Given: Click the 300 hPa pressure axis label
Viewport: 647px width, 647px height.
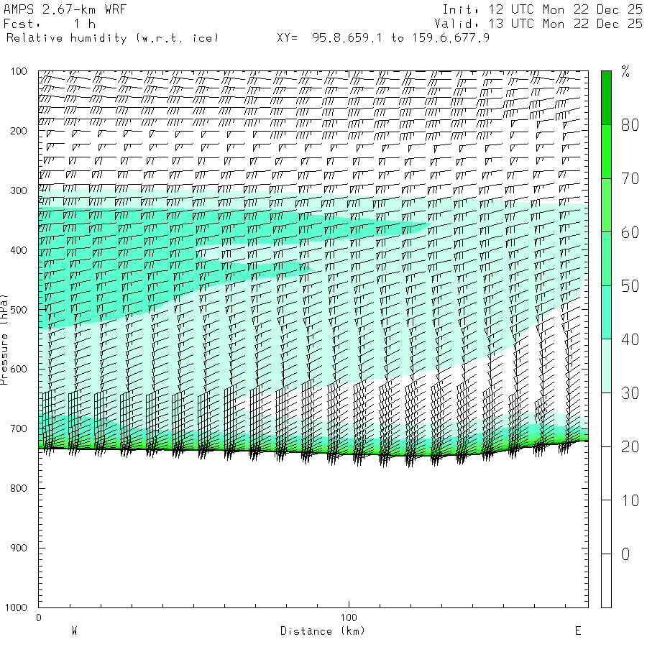Looking at the screenshot, I should [x=19, y=191].
